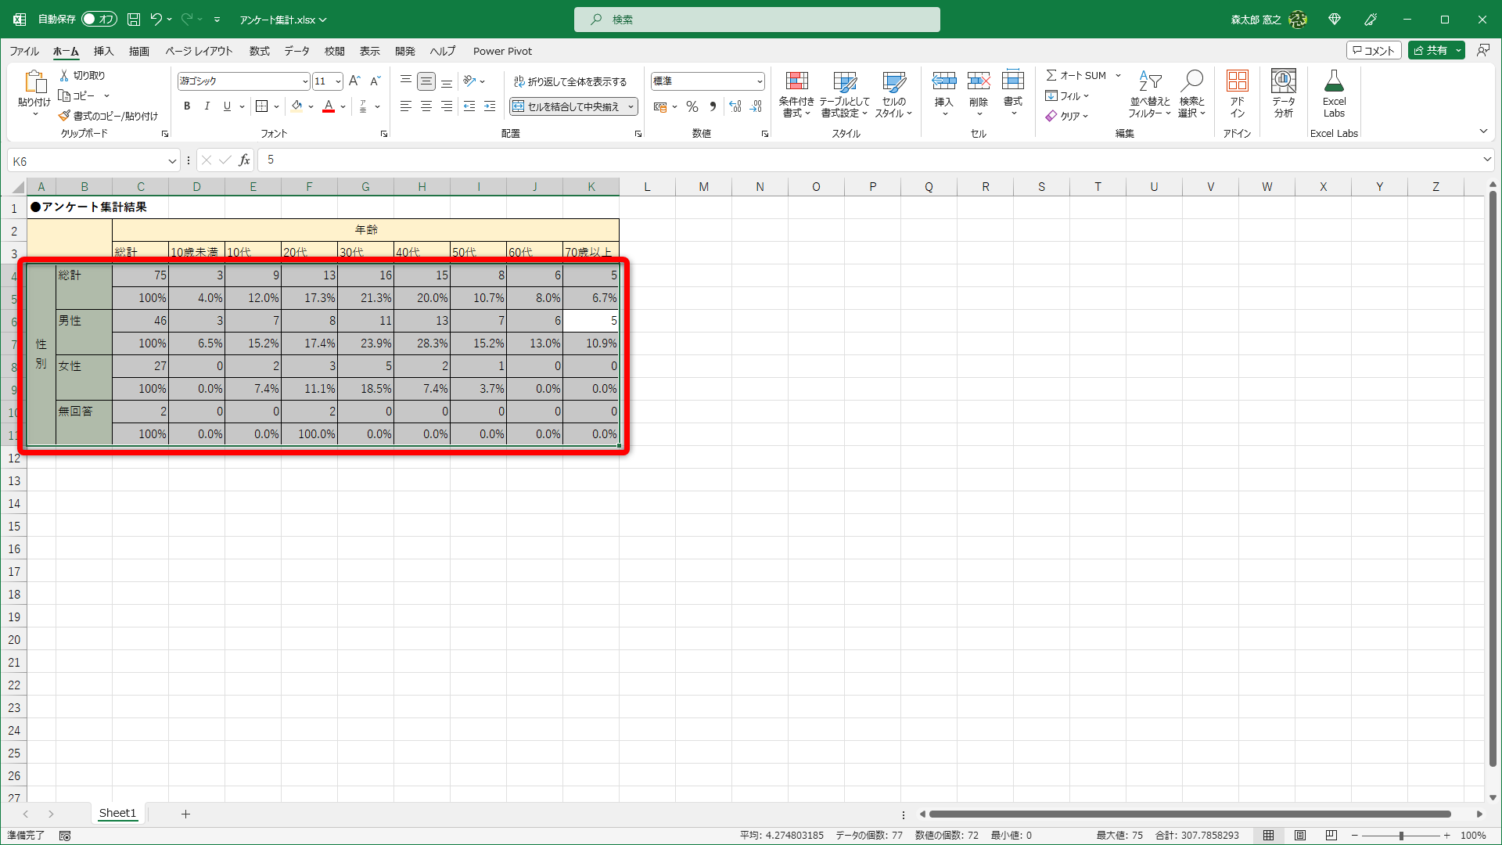Open the Data ribbon tab
1502x845 pixels.
[296, 51]
